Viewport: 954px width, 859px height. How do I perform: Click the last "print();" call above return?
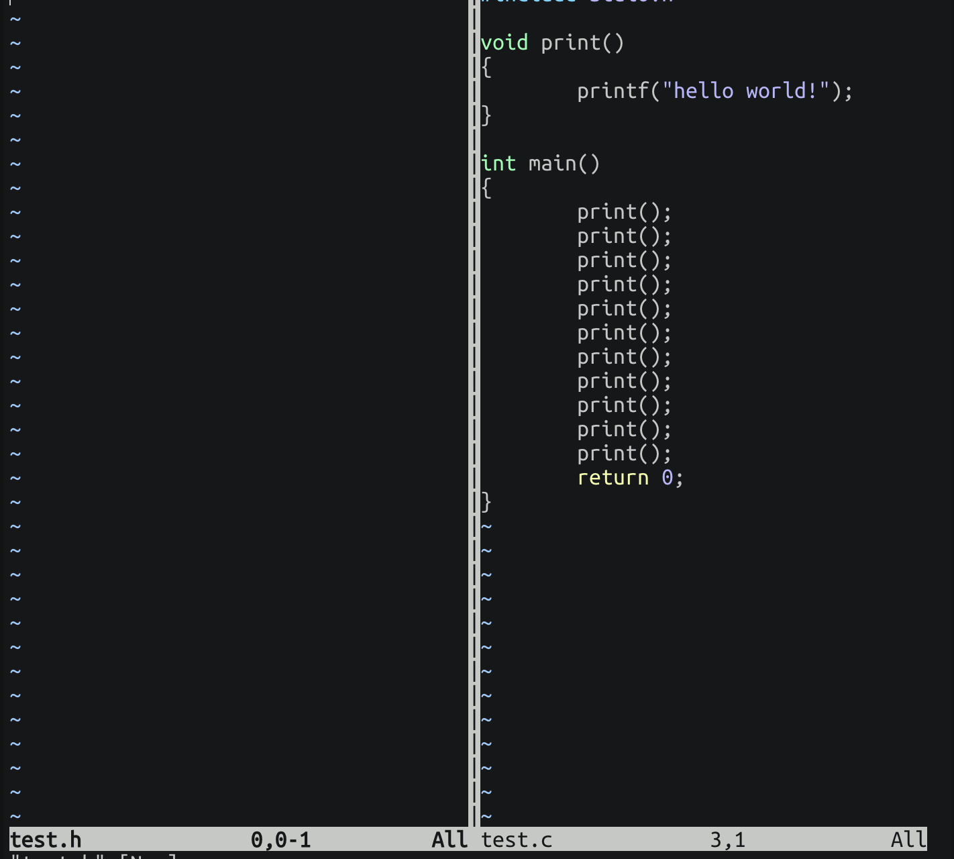click(x=624, y=454)
